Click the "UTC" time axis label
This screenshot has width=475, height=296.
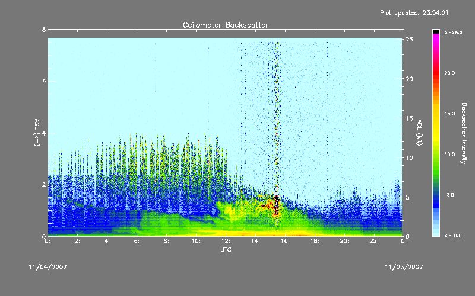pyautogui.click(x=226, y=249)
